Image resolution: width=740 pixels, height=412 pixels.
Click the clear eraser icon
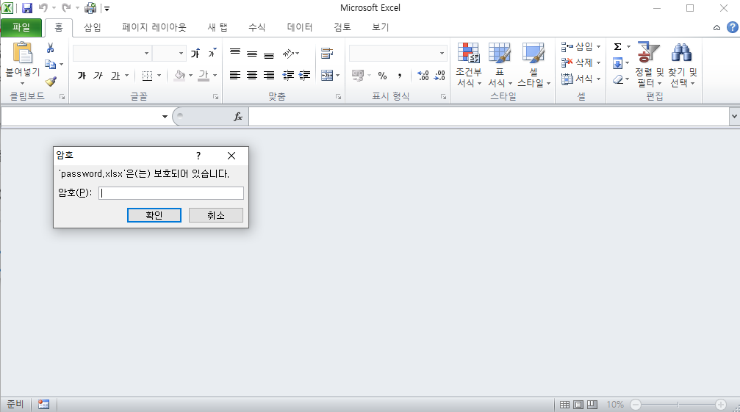618,79
